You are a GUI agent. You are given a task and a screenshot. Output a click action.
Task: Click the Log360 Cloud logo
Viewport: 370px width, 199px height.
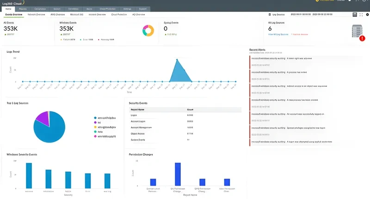pyautogui.click(x=13, y=3)
